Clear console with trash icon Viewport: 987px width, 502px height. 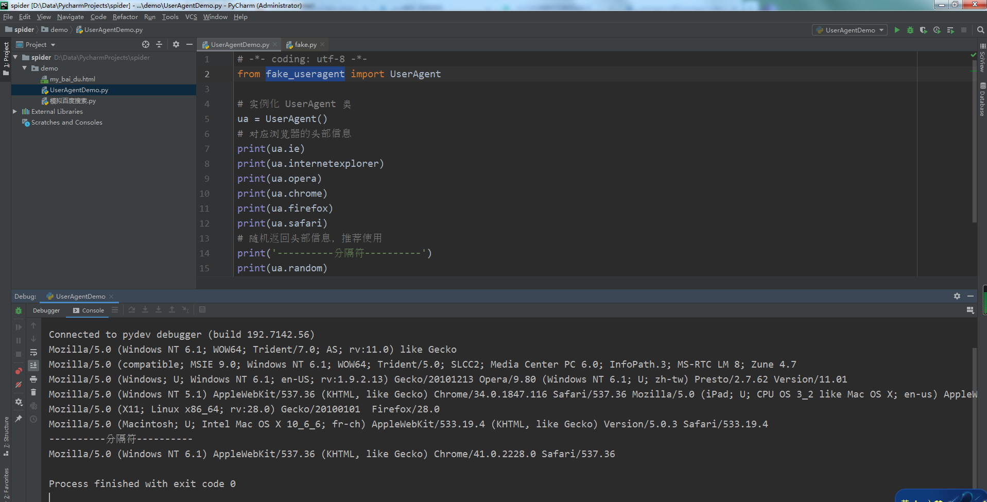click(x=33, y=392)
